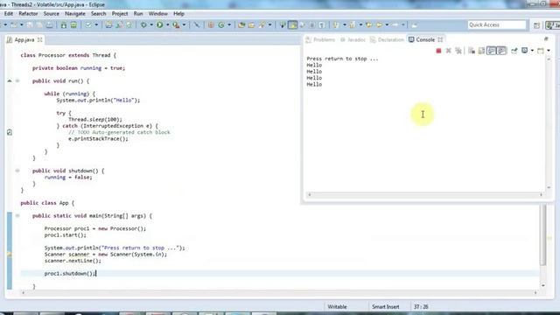
Task: Open the Navigate menu
Action: [x=75, y=14]
